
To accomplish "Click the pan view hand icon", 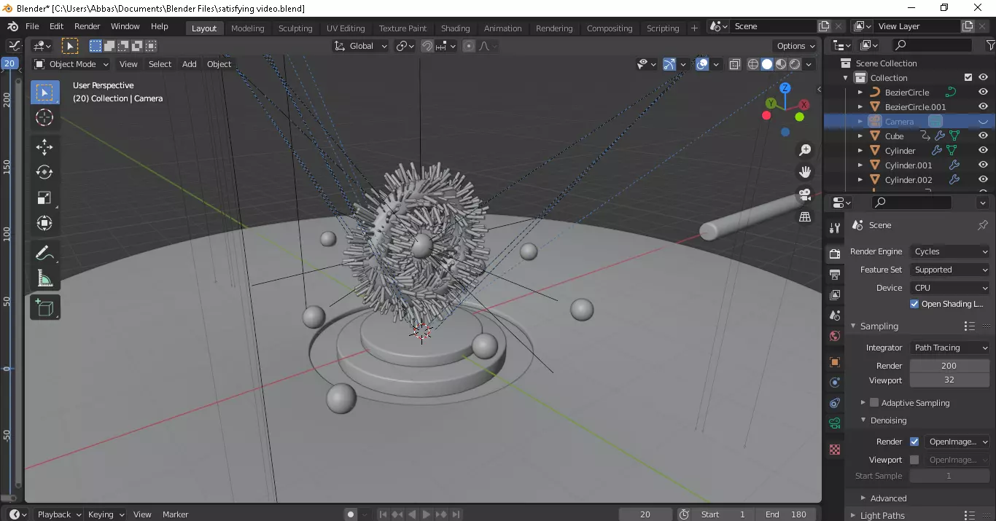I will tap(805, 172).
